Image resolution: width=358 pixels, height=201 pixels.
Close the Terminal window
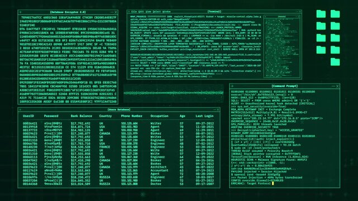(300, 11)
